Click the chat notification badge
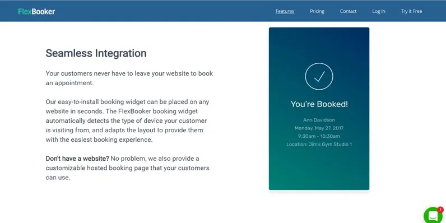The height and width of the screenshot is (223, 446). click(x=440, y=210)
